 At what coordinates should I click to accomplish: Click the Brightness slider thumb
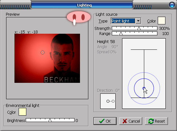(x=50, y=120)
